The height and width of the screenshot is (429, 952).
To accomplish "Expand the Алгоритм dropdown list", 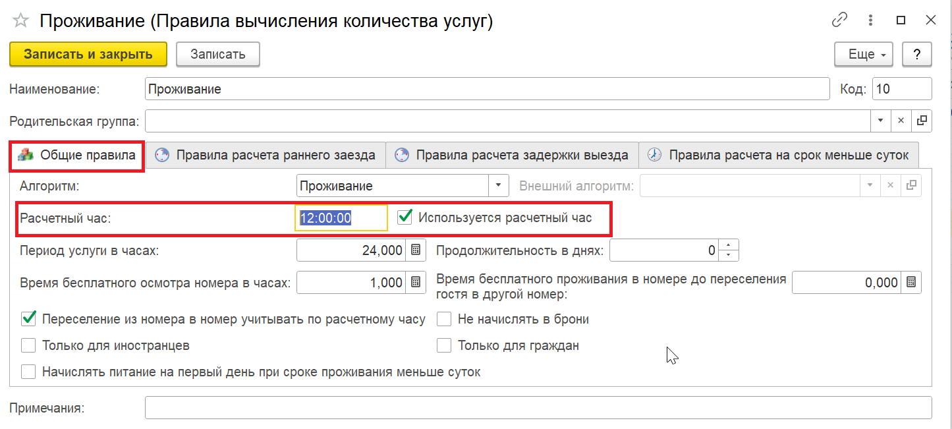I will [x=499, y=186].
